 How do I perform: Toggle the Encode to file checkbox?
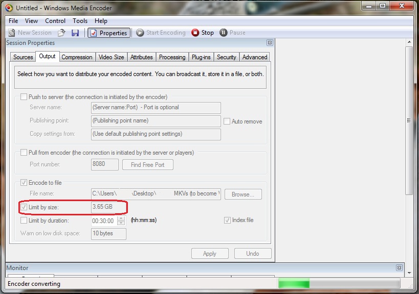[24, 182]
